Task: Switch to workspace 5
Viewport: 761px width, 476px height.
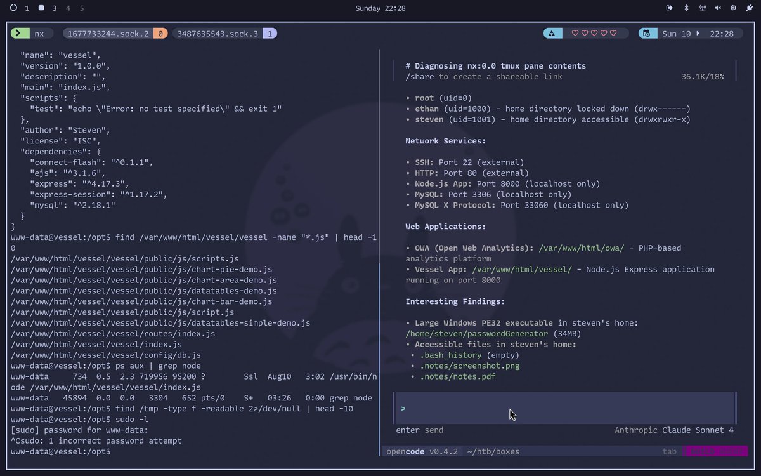Action: click(x=82, y=8)
